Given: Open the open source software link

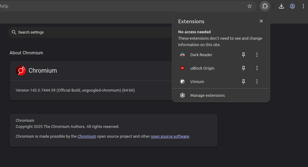Looking at the screenshot, I should coord(170,136).
